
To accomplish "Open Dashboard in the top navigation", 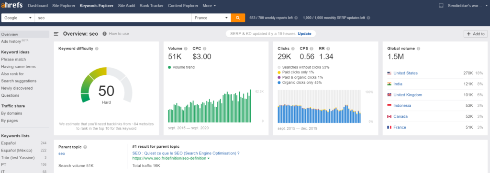I will pos(38,6).
